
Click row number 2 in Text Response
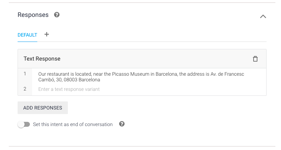coord(25,89)
